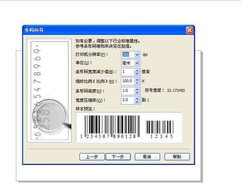Click the 样本预览 label
The image size is (241, 189).
(x=85, y=109)
